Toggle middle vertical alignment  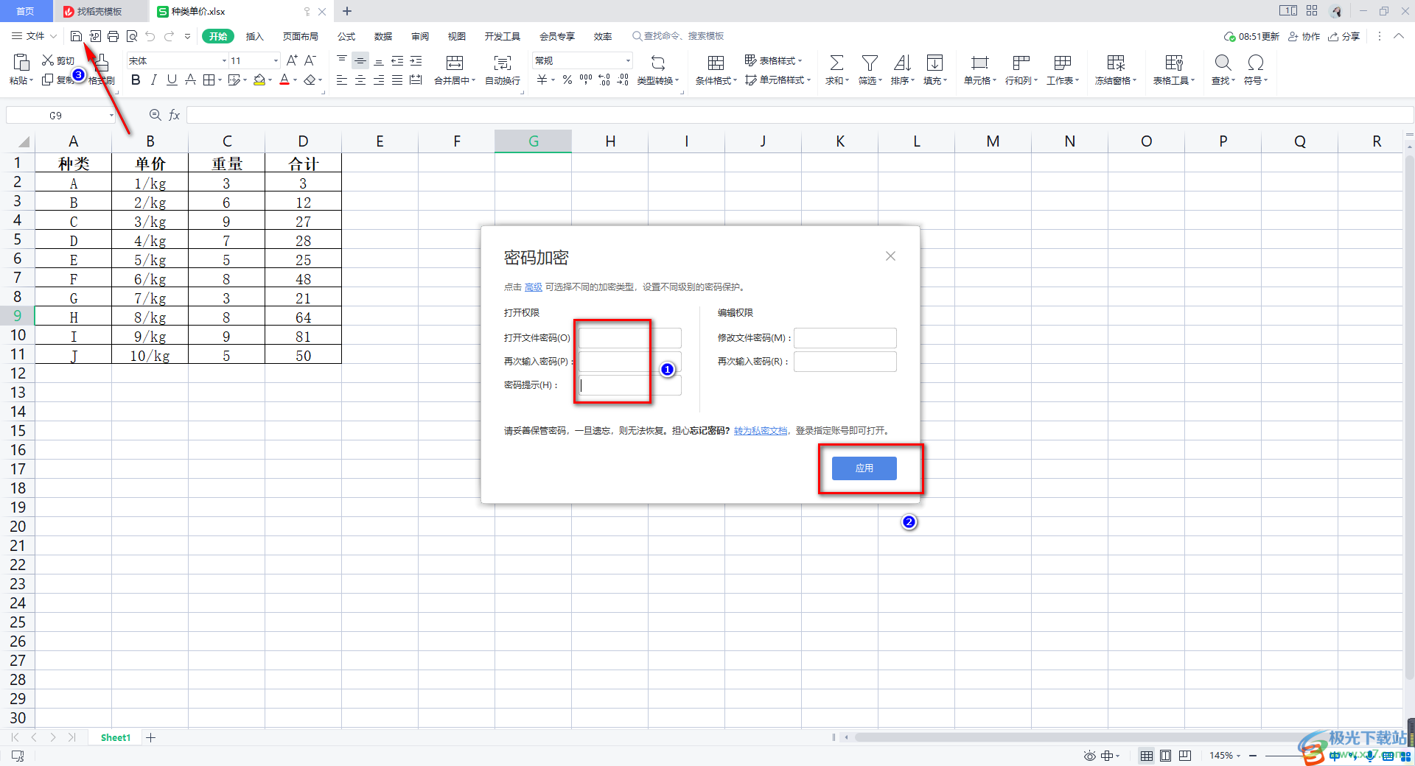360,60
